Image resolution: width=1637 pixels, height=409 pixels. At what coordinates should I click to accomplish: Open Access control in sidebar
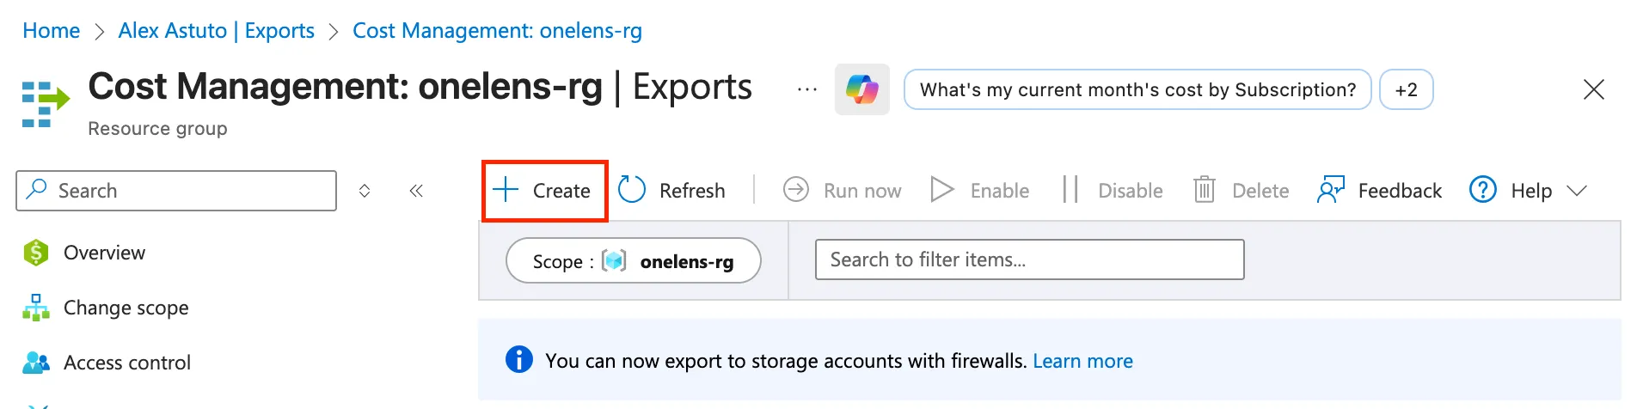[x=126, y=363]
